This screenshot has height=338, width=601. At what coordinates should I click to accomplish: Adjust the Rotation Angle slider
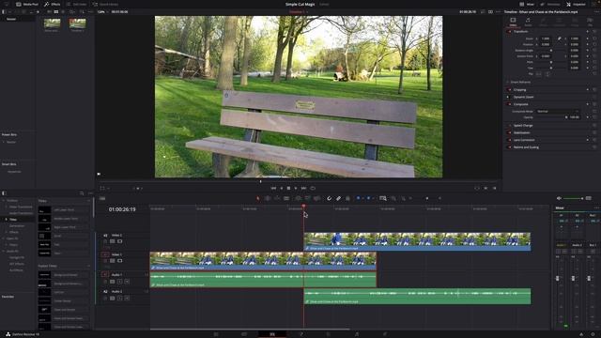pos(551,50)
